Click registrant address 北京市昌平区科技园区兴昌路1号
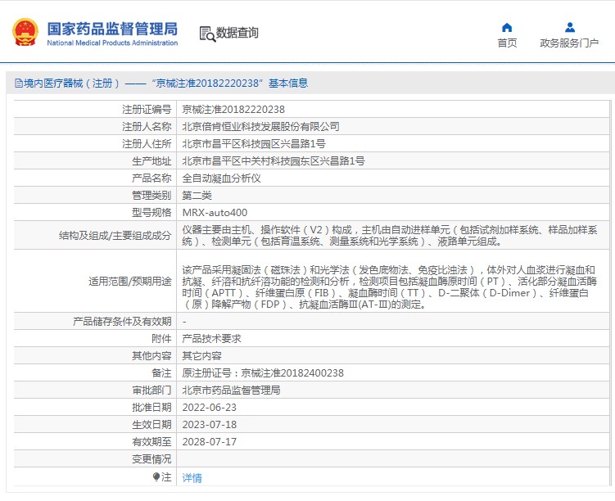Screen dimensions: 615x501 pyautogui.click(x=254, y=144)
